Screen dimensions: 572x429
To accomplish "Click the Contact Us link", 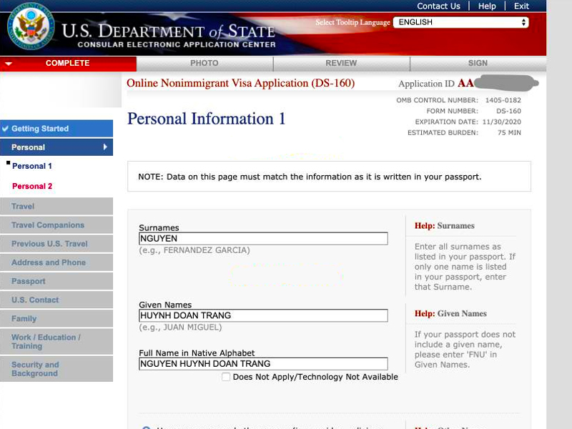I will (438, 6).
